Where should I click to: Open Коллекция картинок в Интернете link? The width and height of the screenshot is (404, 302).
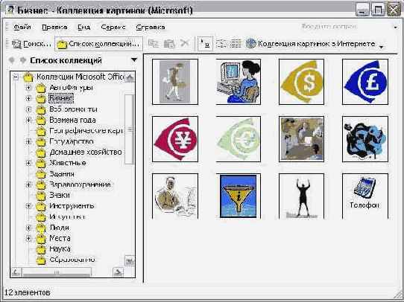[x=310, y=44]
